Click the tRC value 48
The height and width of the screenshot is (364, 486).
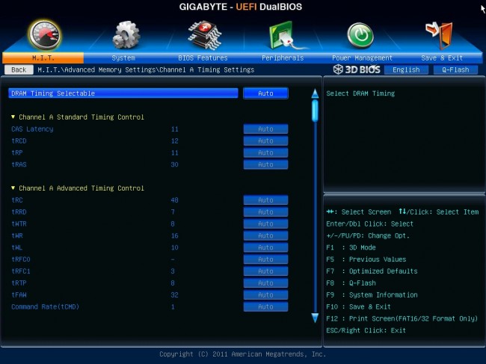[174, 200]
